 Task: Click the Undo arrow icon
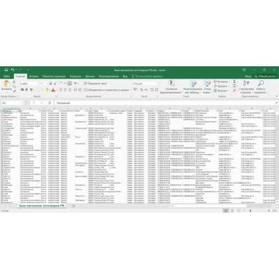tap(13, 70)
